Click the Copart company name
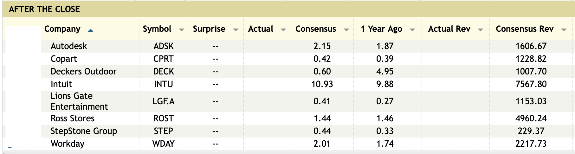575x154 pixels. point(64,59)
